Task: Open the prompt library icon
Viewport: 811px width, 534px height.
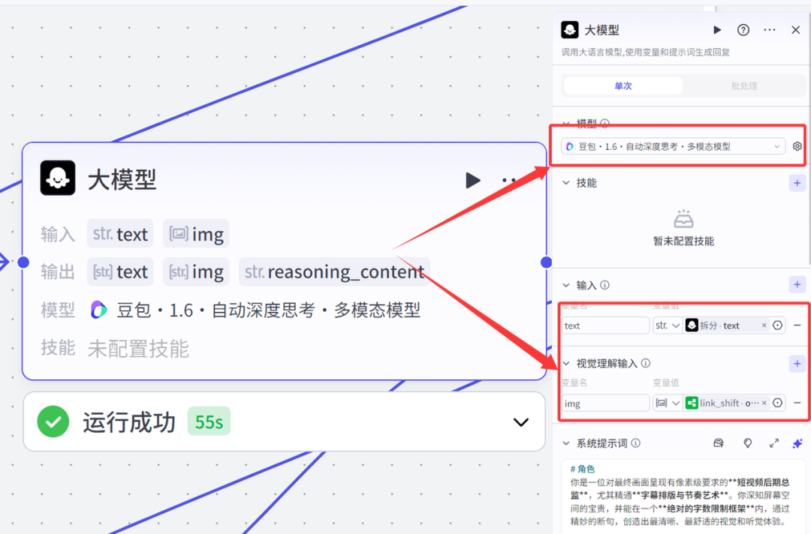Action: [719, 443]
